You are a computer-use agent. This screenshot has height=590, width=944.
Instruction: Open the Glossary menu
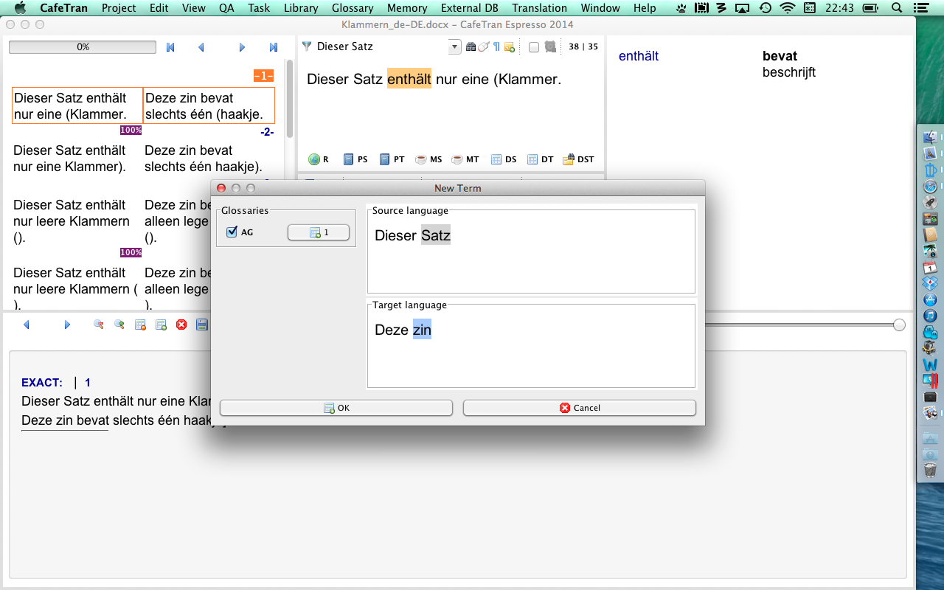click(353, 8)
